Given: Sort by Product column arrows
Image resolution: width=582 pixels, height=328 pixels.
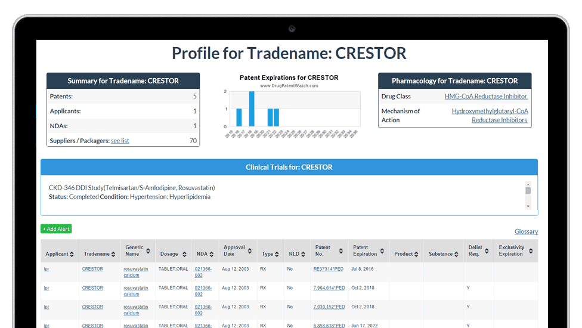Looking at the screenshot, I should click(416, 254).
